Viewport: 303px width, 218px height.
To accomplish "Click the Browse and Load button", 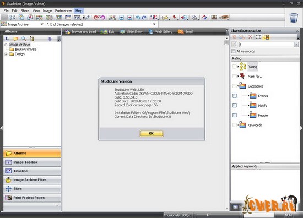I will point(80,32).
